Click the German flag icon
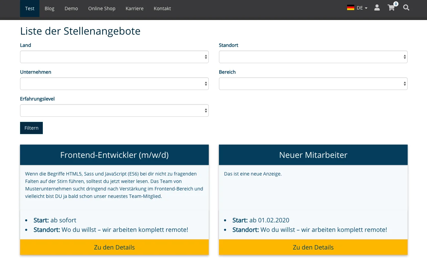Viewport: 427px width, 258px height. [x=351, y=7]
